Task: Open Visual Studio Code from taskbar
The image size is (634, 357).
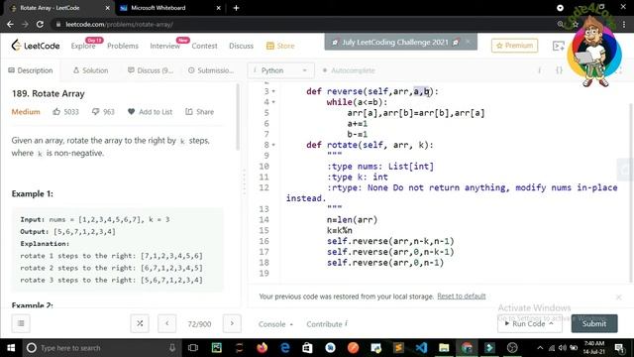Action: tap(421, 348)
